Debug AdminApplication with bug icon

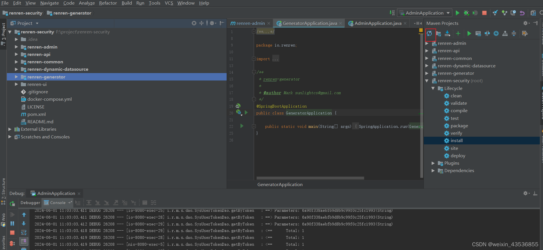[466, 13]
